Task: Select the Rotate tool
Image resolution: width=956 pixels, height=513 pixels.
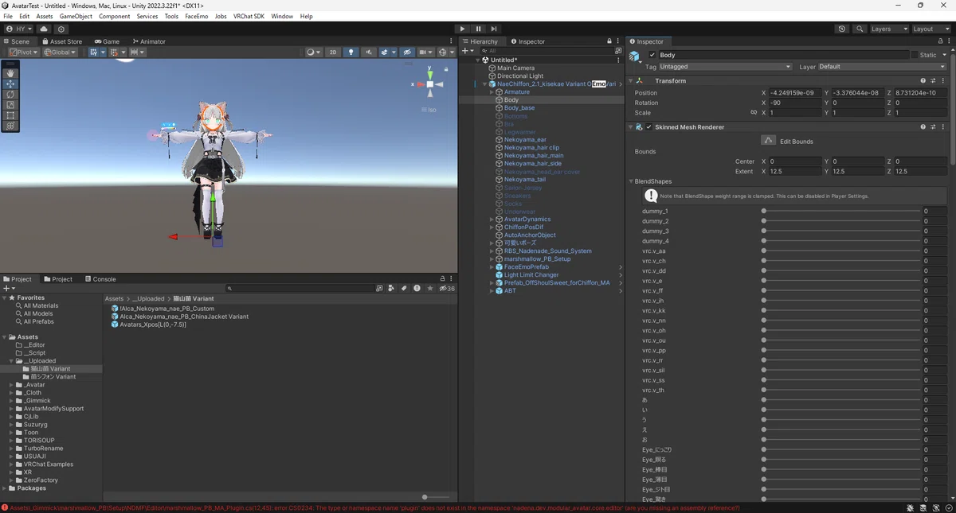Action: point(10,94)
